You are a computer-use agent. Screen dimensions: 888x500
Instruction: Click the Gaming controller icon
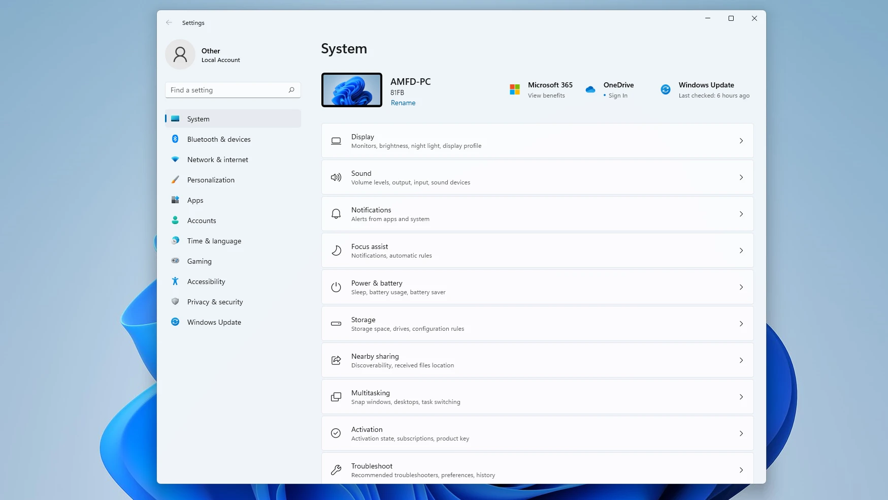pyautogui.click(x=175, y=261)
